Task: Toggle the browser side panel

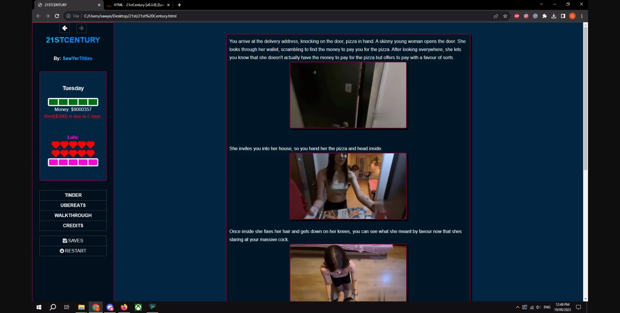Action: click(x=563, y=16)
